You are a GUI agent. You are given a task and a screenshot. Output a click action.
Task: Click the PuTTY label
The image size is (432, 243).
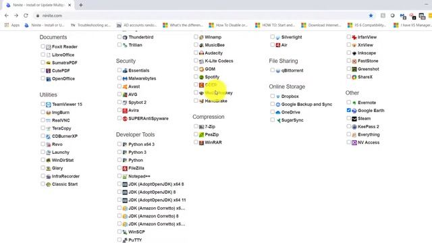[x=135, y=240]
